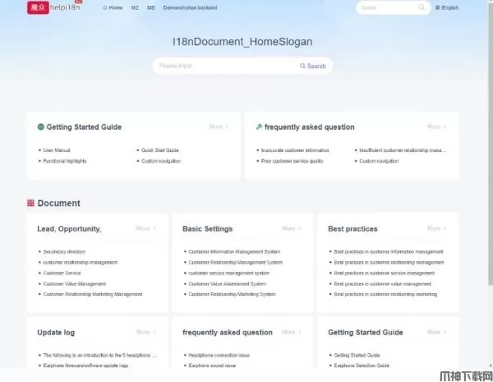Click the Lead, Opportunity card title

(69, 229)
